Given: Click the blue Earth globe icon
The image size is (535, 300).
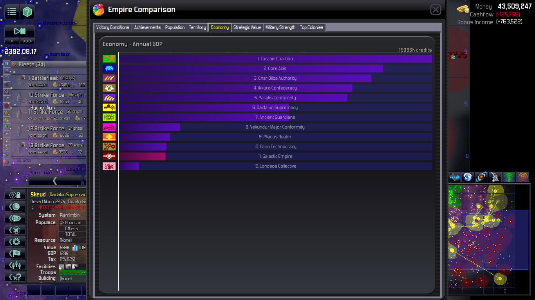Looking at the screenshot, I should coord(468,177).
